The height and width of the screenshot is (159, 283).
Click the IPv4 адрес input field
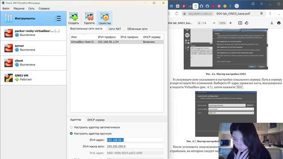[x=135, y=140]
